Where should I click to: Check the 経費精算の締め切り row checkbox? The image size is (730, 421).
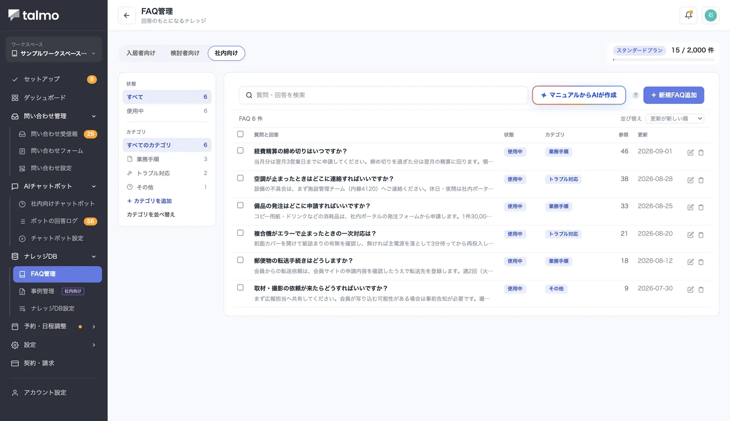click(x=240, y=151)
